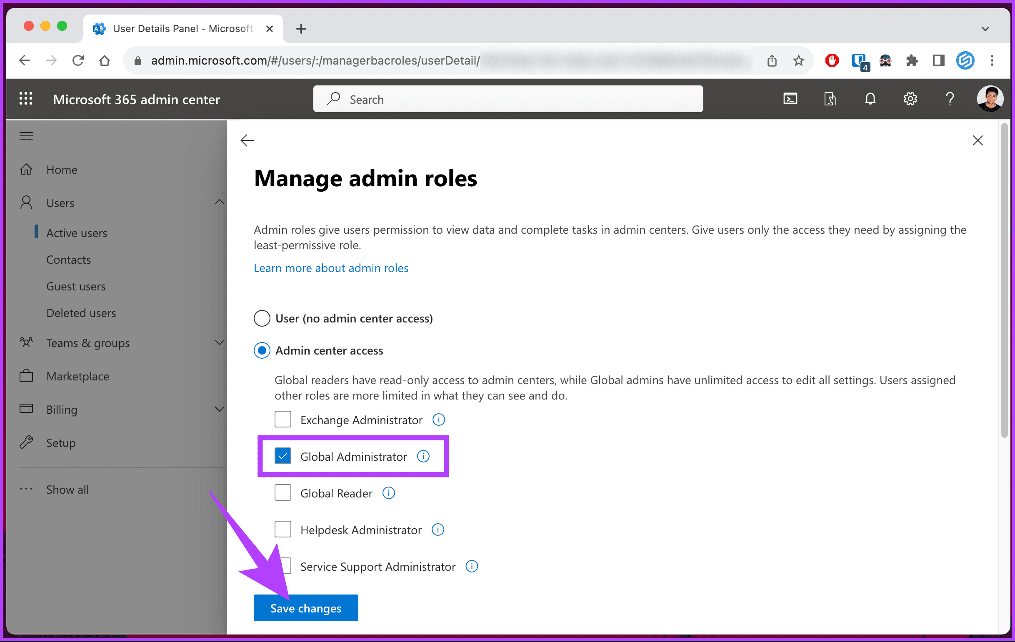Screen dimensions: 1015x642
Task: Open Active users list
Action: (x=75, y=232)
